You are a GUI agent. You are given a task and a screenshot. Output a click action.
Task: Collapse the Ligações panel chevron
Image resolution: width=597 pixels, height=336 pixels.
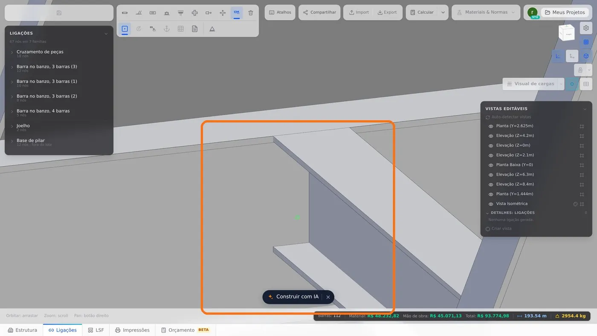coord(106,33)
